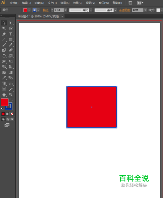Open stroke color dropdown in control bar
The width and height of the screenshot is (163, 198).
[38, 10]
